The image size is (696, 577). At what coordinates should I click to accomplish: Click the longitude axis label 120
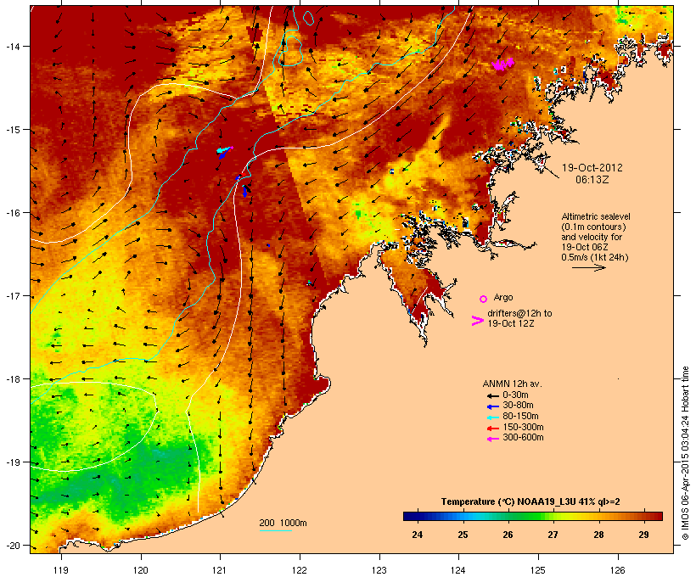point(141,570)
